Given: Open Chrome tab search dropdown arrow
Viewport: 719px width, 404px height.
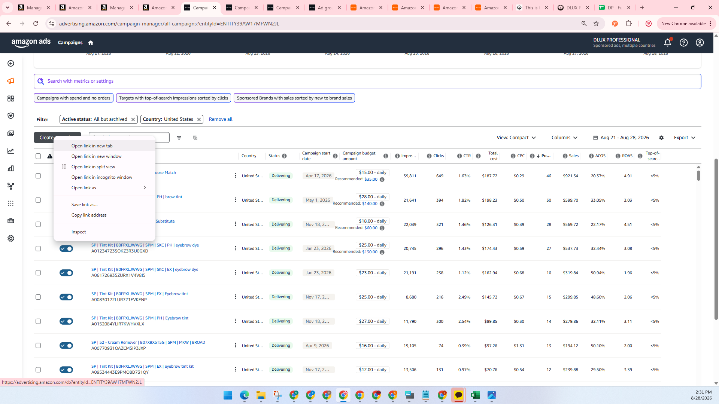Looking at the screenshot, I should (7, 7).
